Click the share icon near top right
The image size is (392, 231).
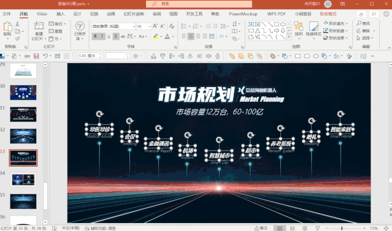click(361, 14)
